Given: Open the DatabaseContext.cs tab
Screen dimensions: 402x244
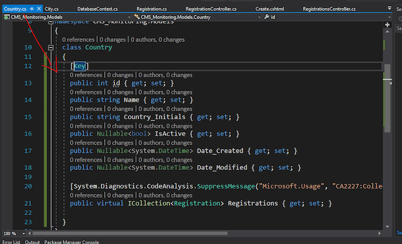Looking at the screenshot, I should pos(98,9).
